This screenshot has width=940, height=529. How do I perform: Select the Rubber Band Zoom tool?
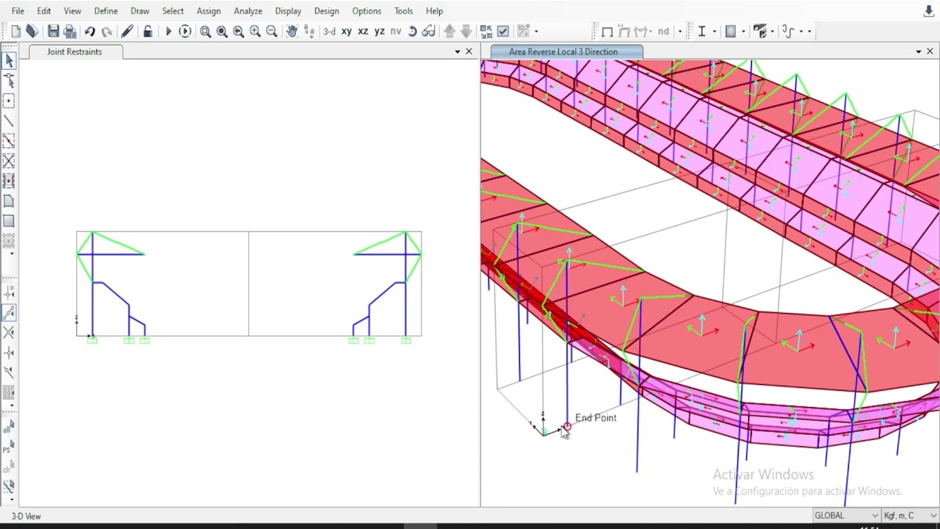pyautogui.click(x=206, y=31)
